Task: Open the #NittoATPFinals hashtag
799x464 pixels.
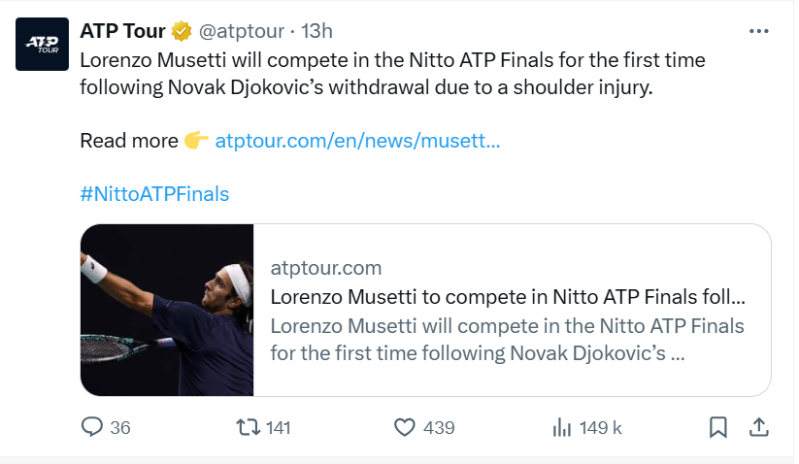Action: tap(154, 193)
